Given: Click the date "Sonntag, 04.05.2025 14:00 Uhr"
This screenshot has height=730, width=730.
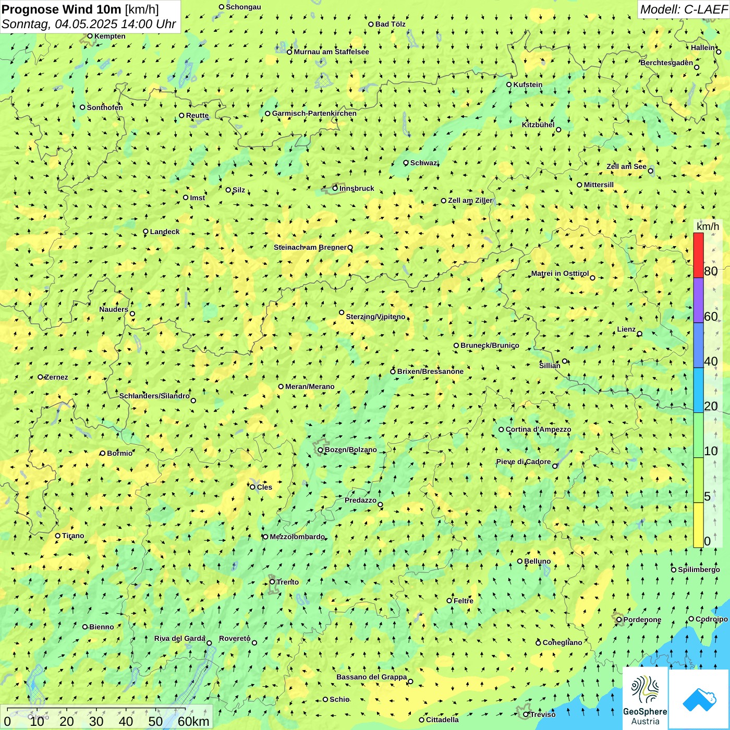Looking at the screenshot, I should coord(89,24).
